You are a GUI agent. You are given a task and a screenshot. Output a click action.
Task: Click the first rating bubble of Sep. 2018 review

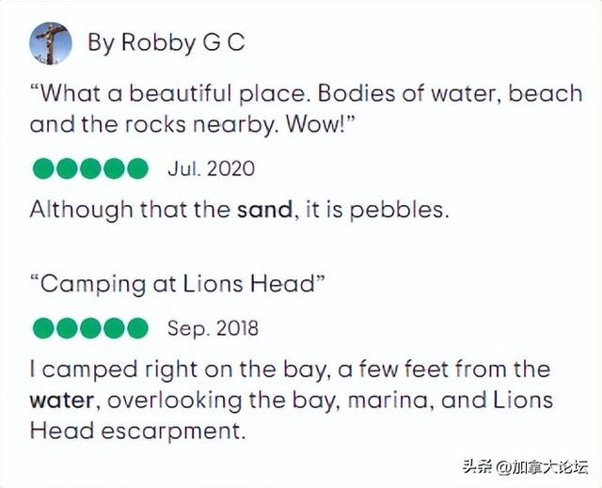point(44,328)
